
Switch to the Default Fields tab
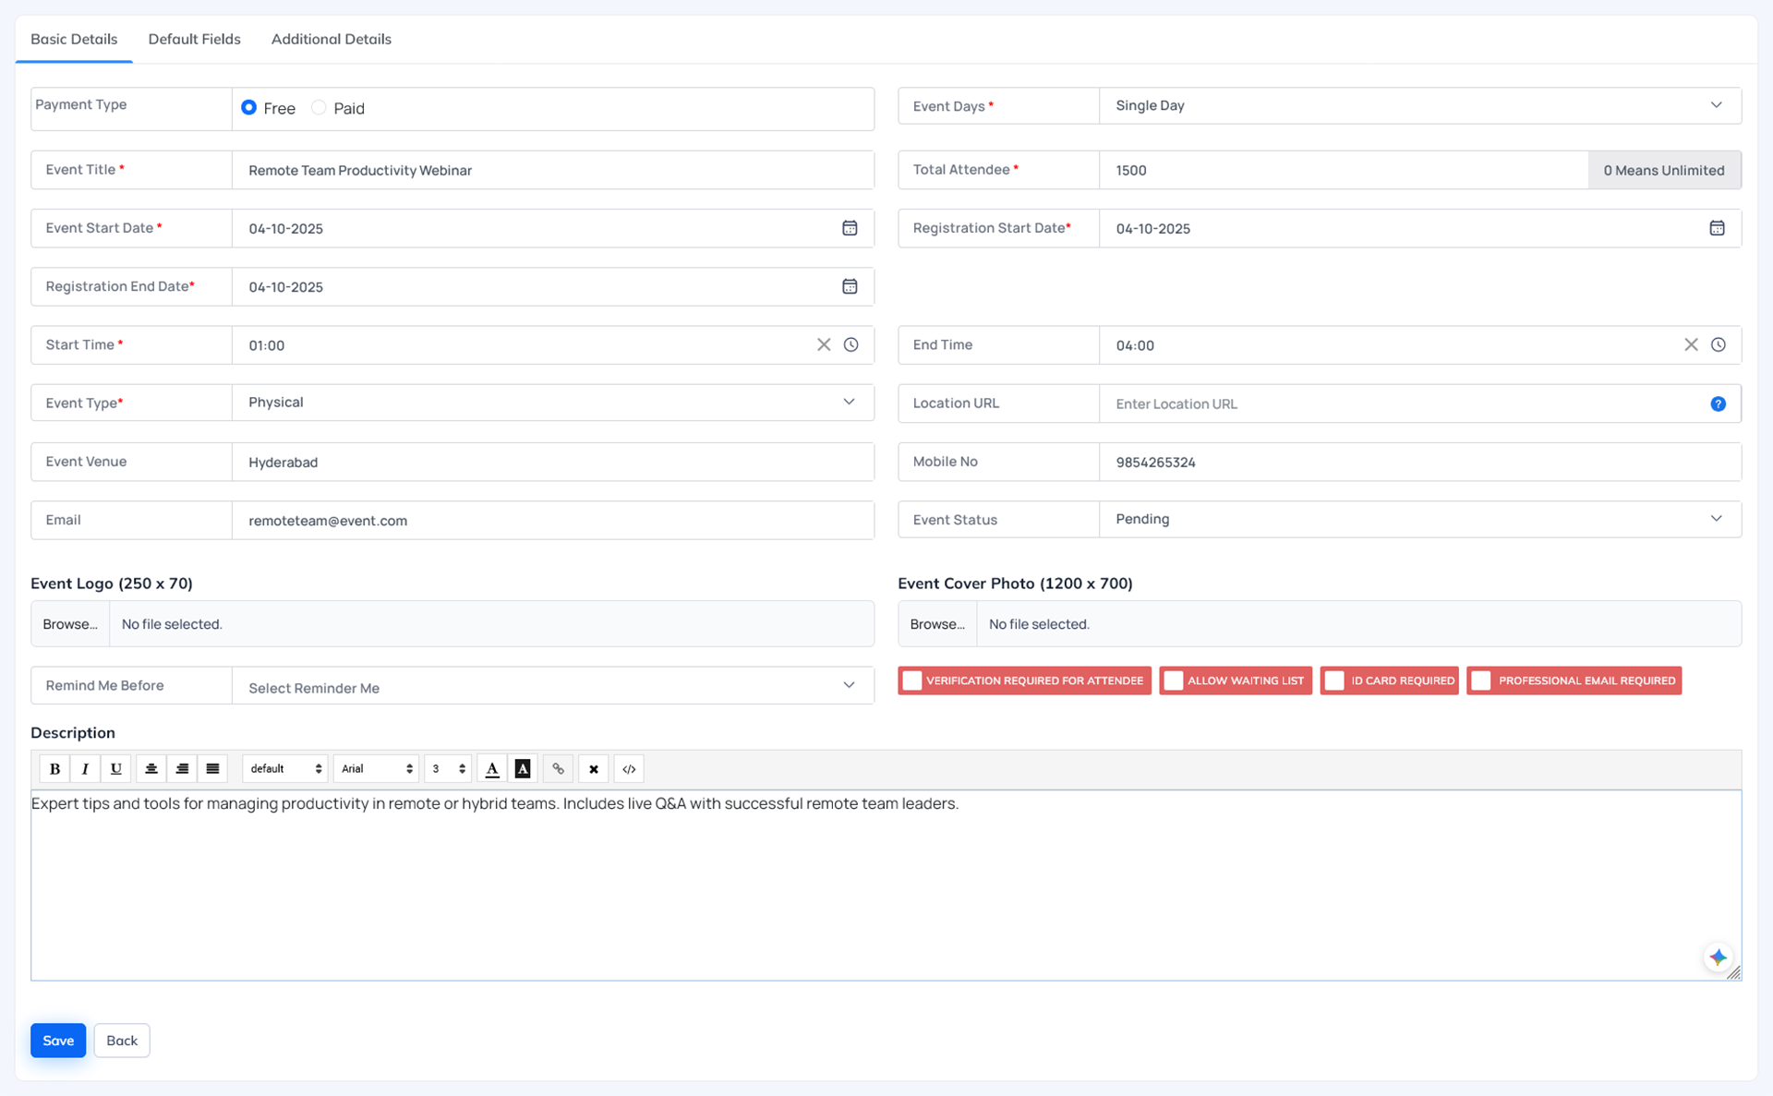click(194, 39)
